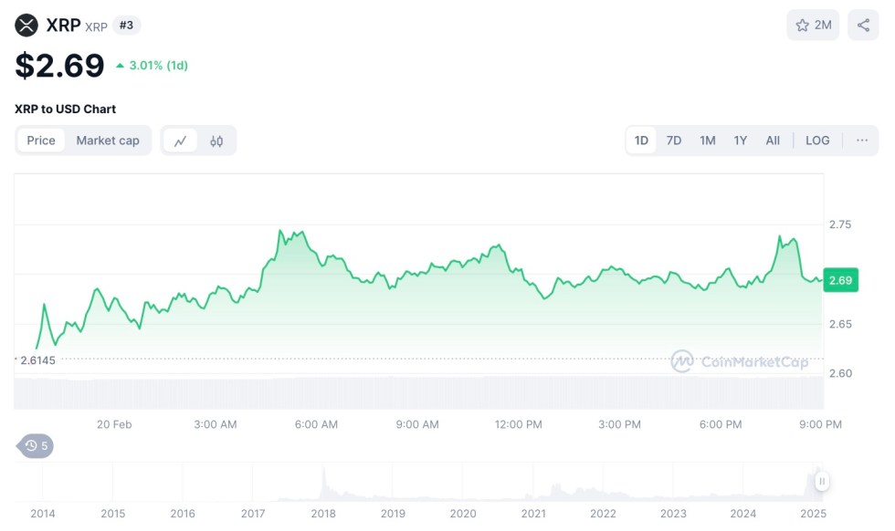Select the Market cap view toggle
Screen dimensions: 895x531
tap(108, 141)
